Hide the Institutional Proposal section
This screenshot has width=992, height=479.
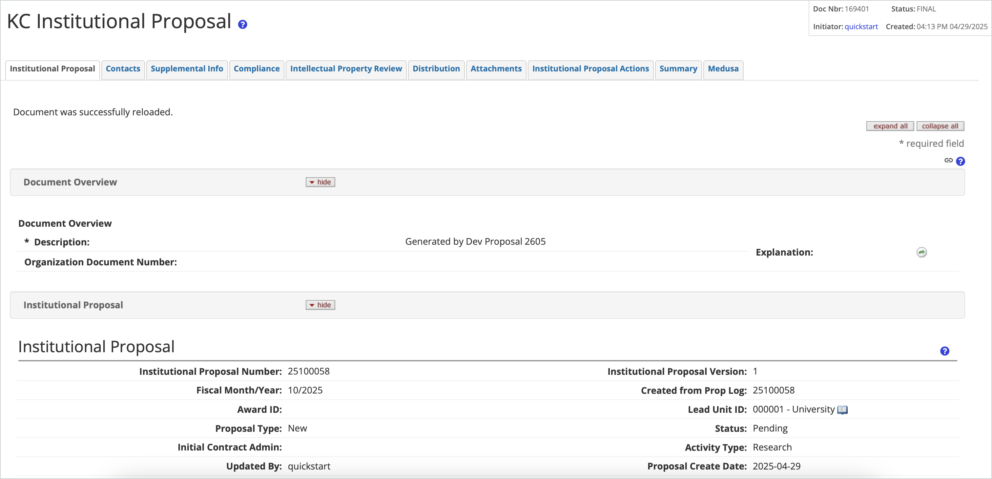point(320,304)
